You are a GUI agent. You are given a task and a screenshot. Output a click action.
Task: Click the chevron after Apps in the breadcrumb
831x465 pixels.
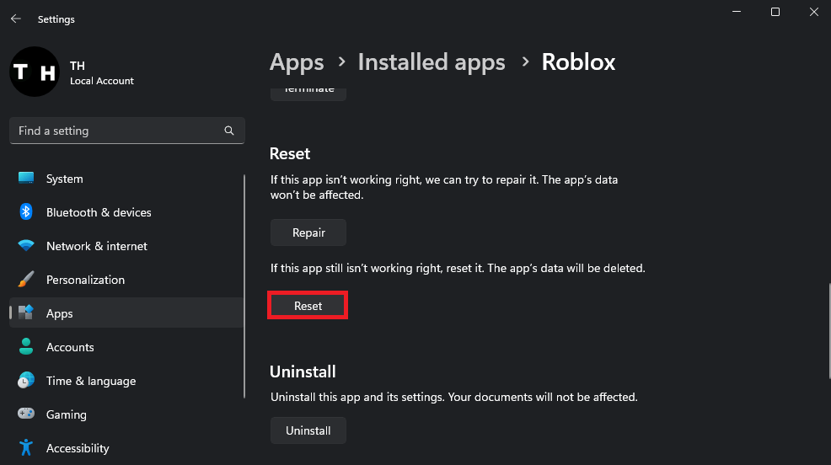[x=342, y=62]
